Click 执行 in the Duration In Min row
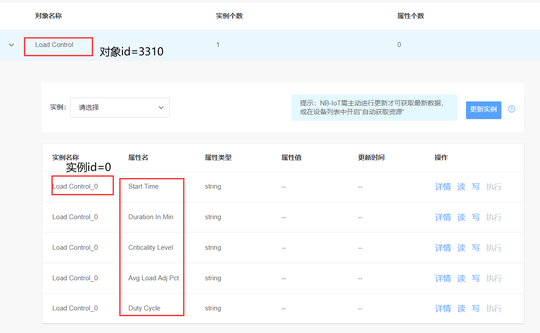This screenshot has width=540, height=333. (494, 217)
